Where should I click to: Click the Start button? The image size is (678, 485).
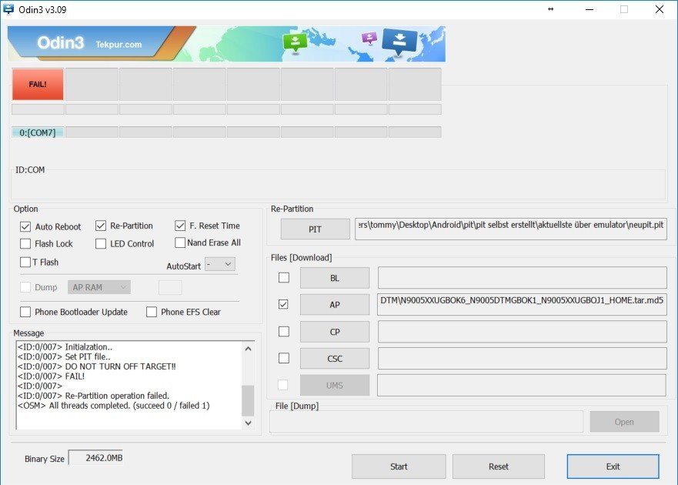[x=399, y=467]
